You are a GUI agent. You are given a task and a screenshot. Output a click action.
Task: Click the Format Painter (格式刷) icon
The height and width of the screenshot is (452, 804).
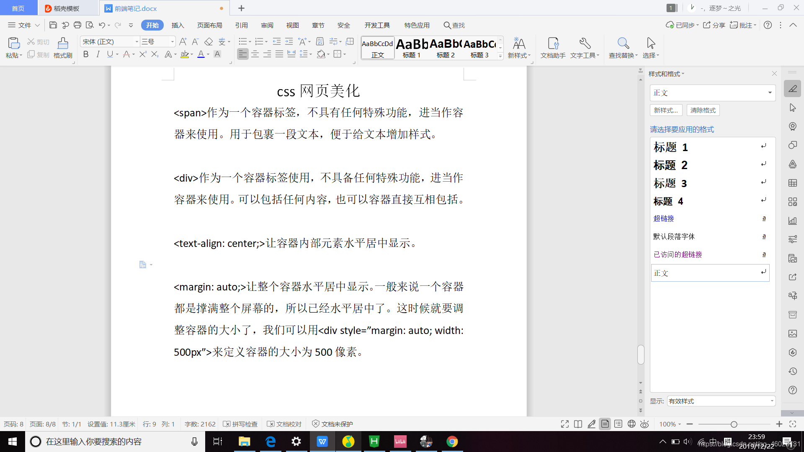(63, 43)
